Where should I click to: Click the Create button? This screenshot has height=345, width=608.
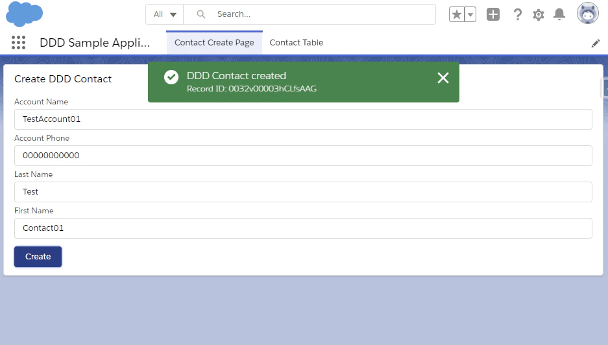[38, 257]
